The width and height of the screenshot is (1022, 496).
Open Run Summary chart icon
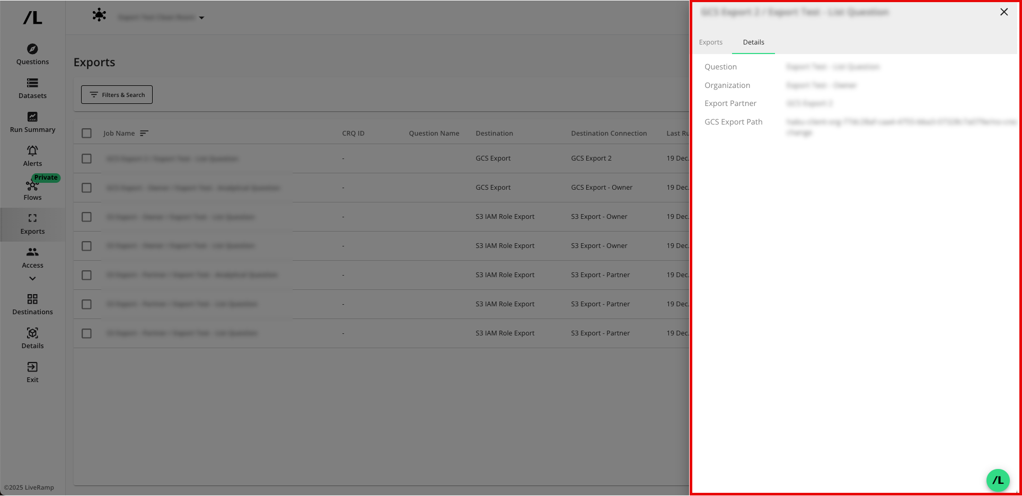[x=32, y=117]
